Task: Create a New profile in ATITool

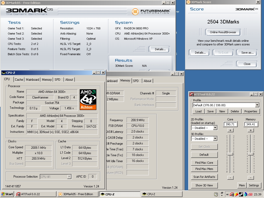Action: pyautogui.click(x=222, y=111)
